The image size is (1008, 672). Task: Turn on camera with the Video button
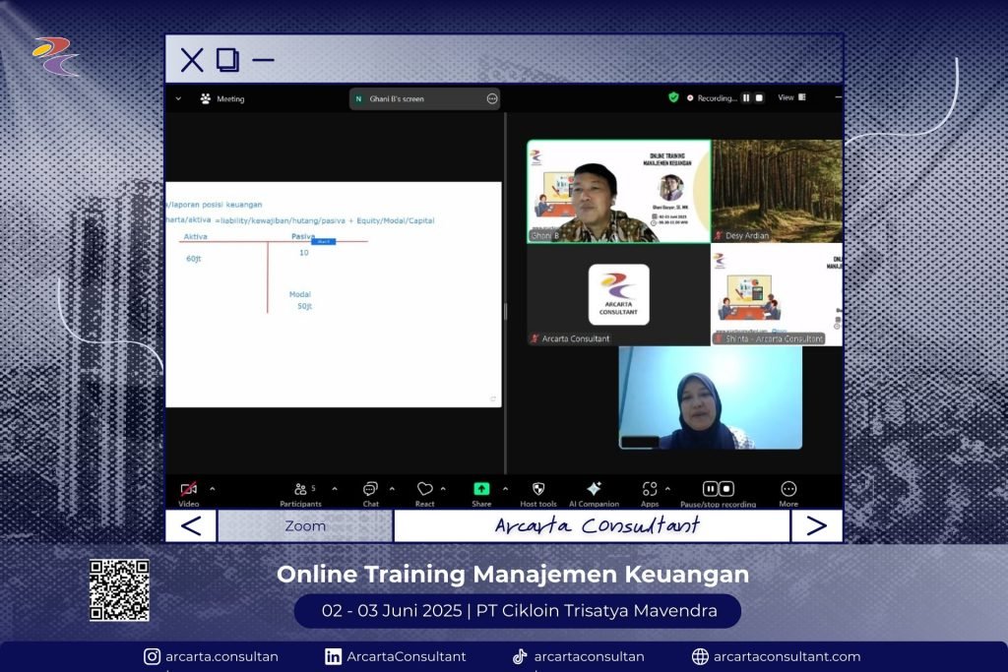point(188,489)
